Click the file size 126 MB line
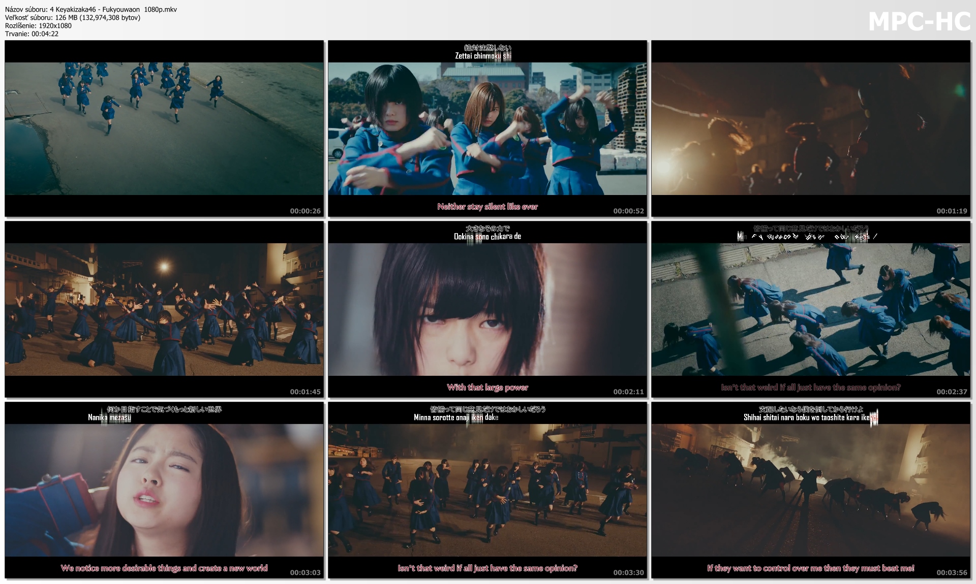This screenshot has width=976, height=584. click(x=73, y=17)
